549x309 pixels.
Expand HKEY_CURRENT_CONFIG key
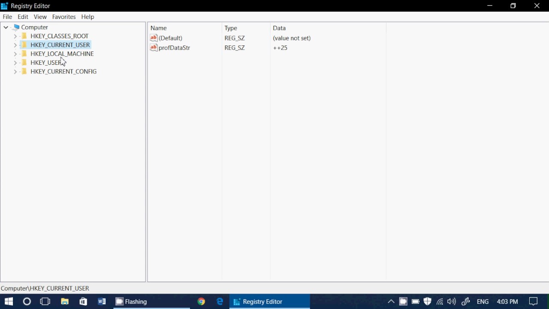click(15, 72)
